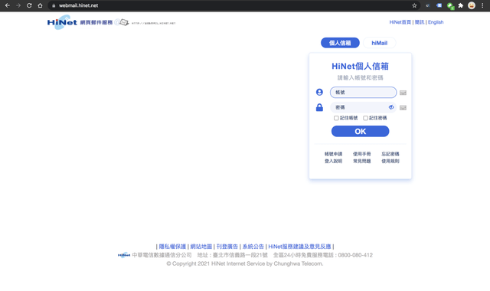Viewport: 490px width, 291px height.
Task: Click the Copyright 2021 HiNet footer text
Action: pyautogui.click(x=245, y=263)
